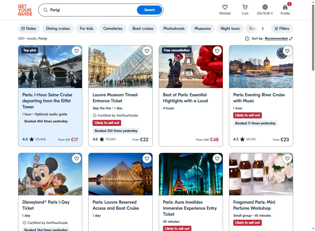Click the evening river boat photo
The width and height of the screenshot is (315, 231).
[261, 67]
